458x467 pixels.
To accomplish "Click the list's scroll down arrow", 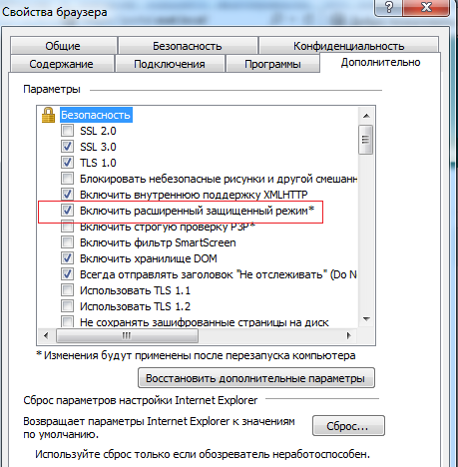I will coord(366,319).
